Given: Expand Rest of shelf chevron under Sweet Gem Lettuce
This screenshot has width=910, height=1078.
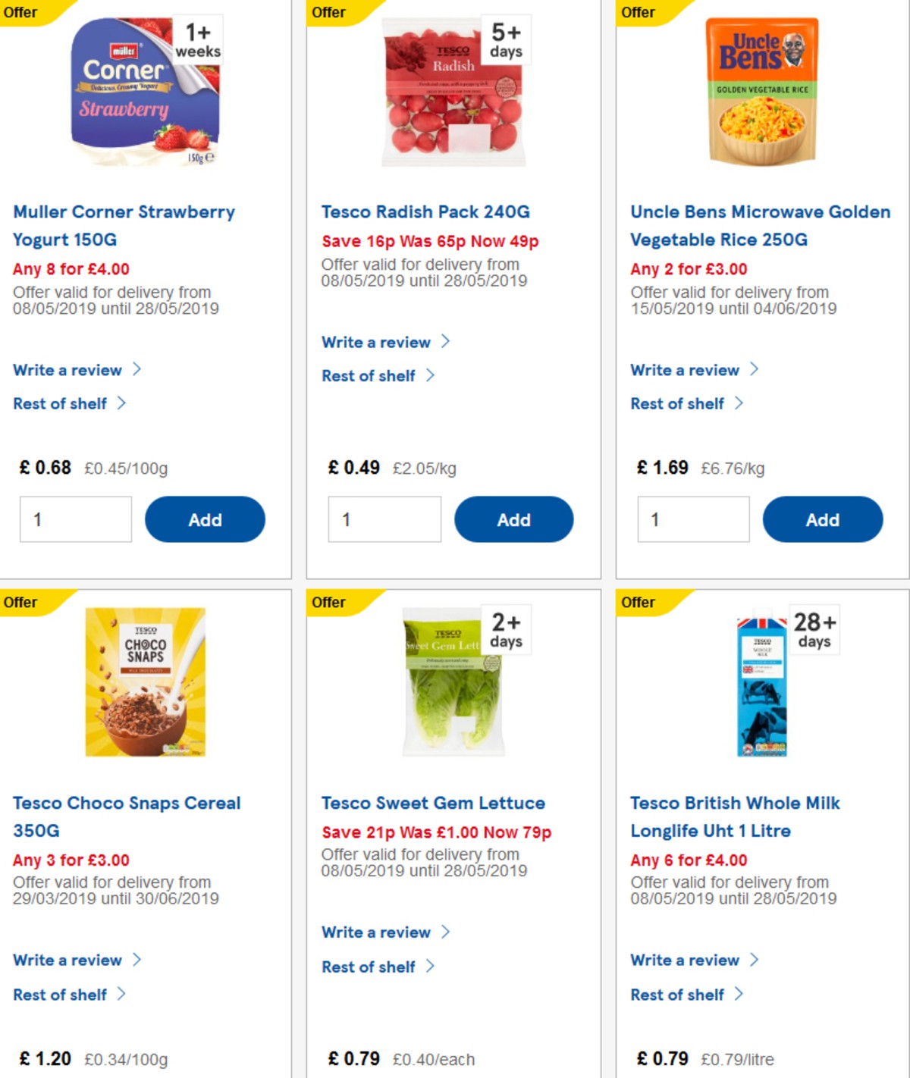Looking at the screenshot, I should tap(431, 967).
